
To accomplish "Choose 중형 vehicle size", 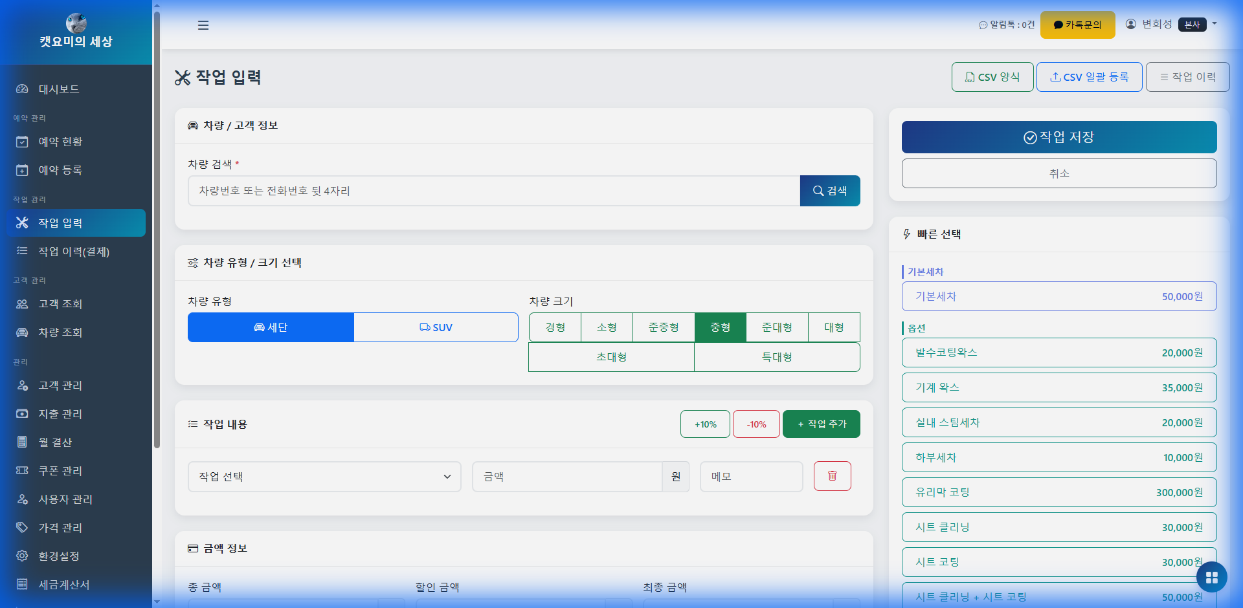I will pos(721,327).
